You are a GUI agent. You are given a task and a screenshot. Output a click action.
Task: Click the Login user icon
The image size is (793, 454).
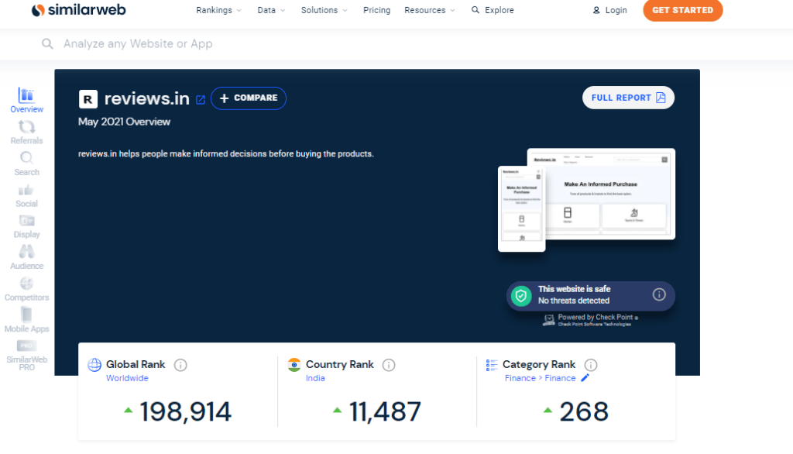pyautogui.click(x=596, y=10)
